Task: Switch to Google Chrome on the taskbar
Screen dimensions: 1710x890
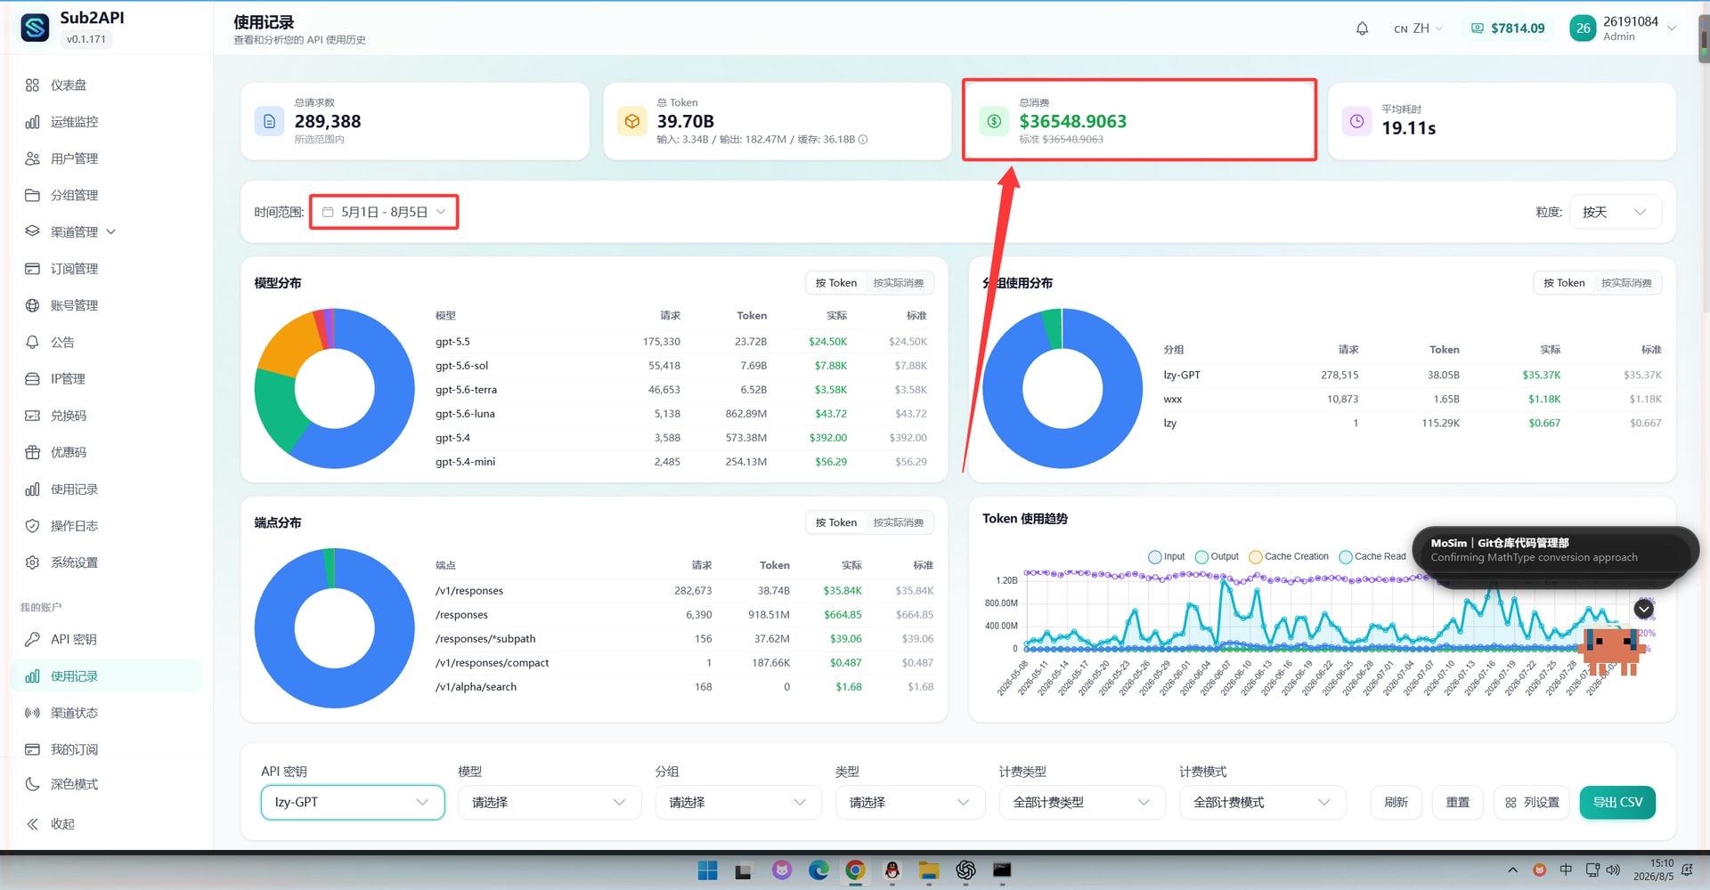Action: [855, 870]
